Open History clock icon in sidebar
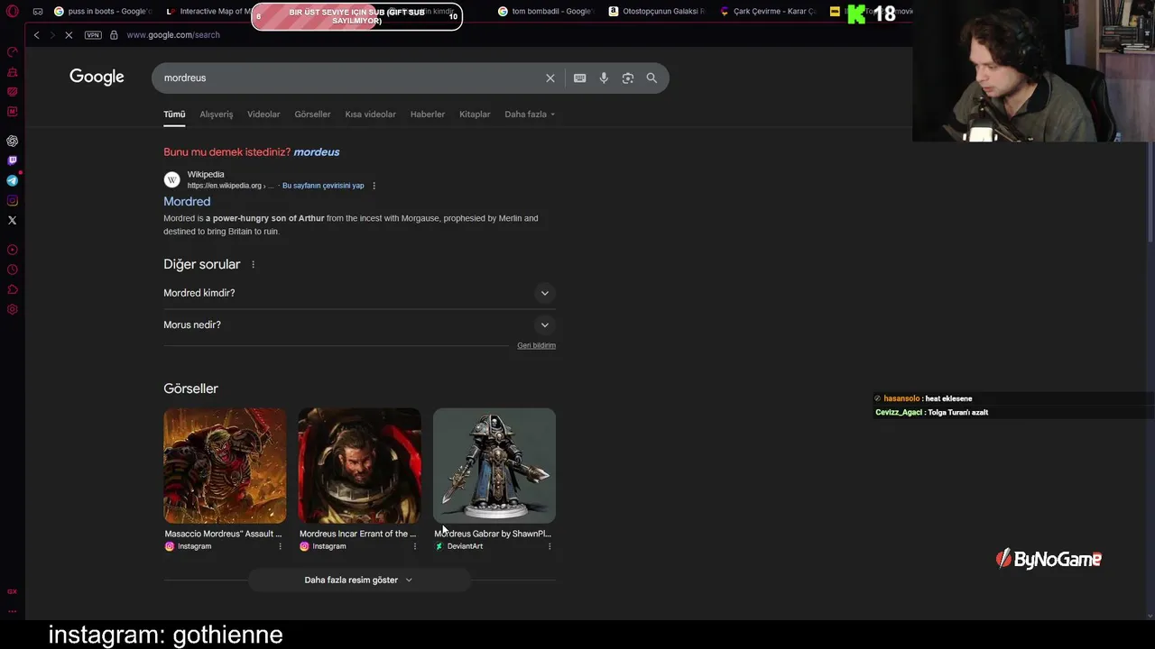The image size is (1155, 649). (x=12, y=270)
